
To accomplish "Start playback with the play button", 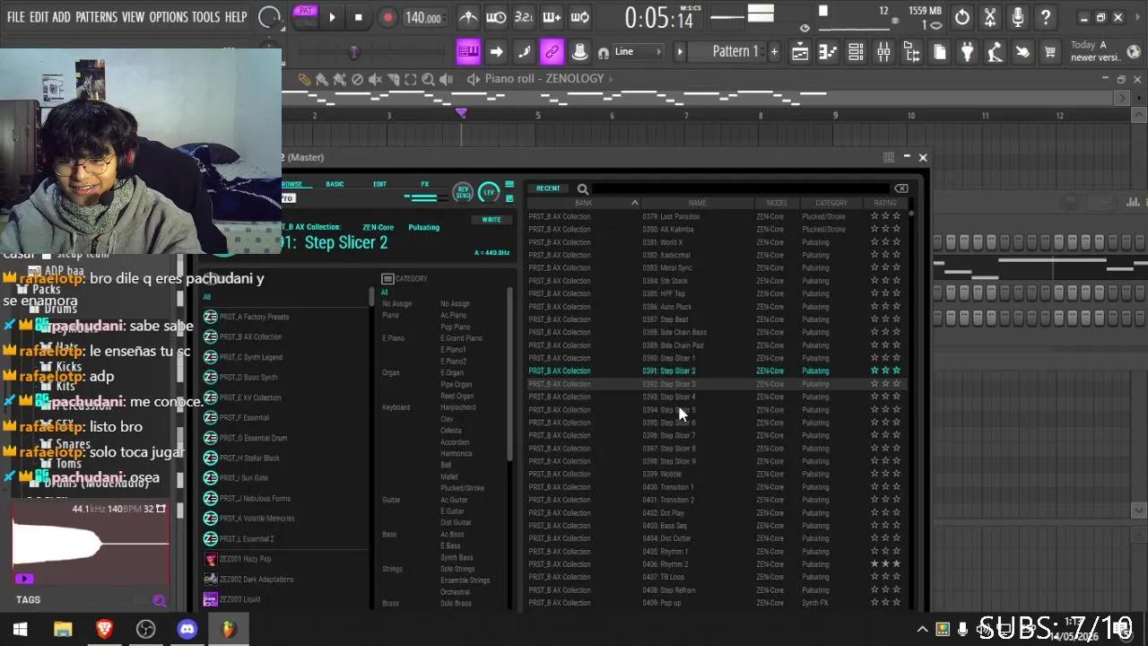I will coord(332,17).
